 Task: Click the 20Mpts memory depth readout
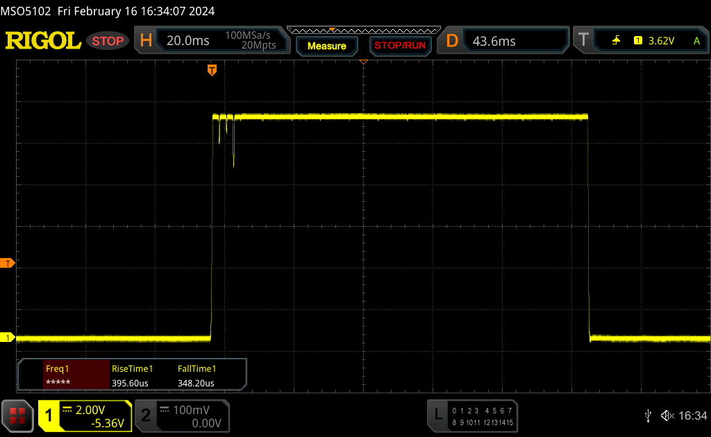258,45
